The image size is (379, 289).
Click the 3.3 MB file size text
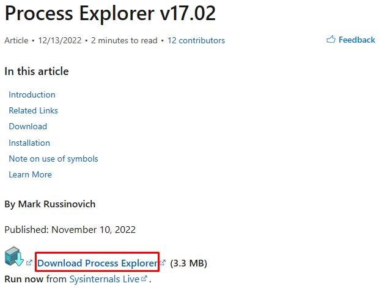click(188, 263)
